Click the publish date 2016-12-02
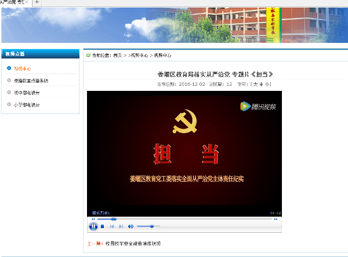This screenshot has height=257, width=348. point(192,84)
